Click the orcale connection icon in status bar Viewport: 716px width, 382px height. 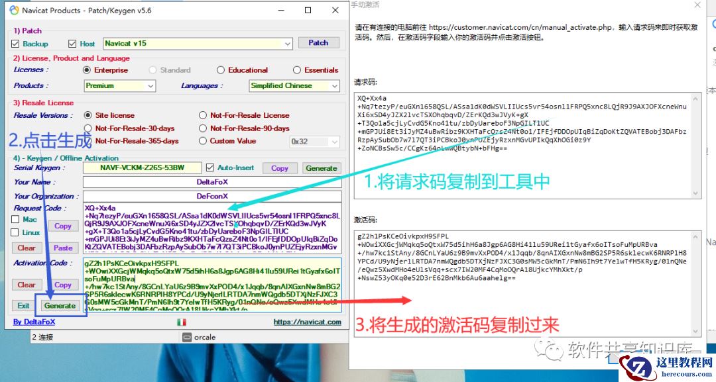click(186, 338)
